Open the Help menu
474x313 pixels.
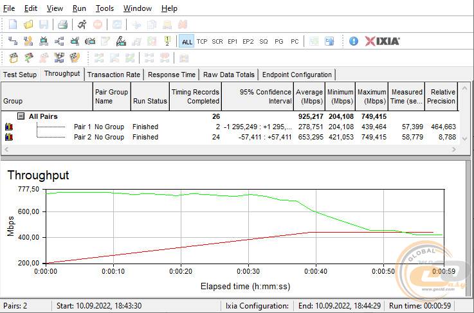click(169, 8)
